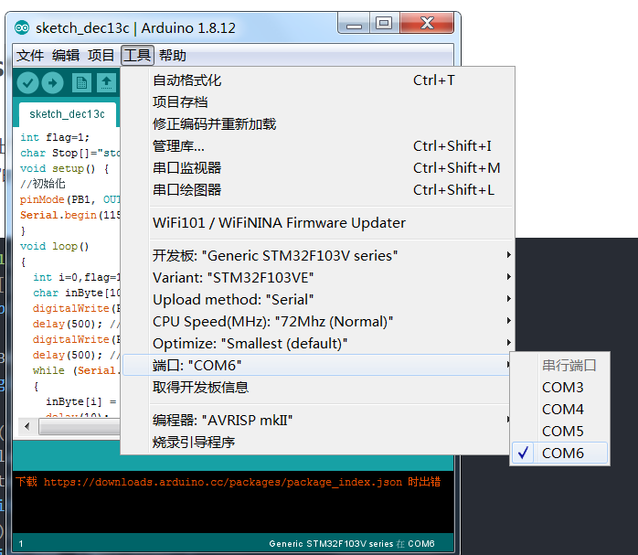
Task: Click horizontal scrollbar left arrow
Action: point(27,427)
